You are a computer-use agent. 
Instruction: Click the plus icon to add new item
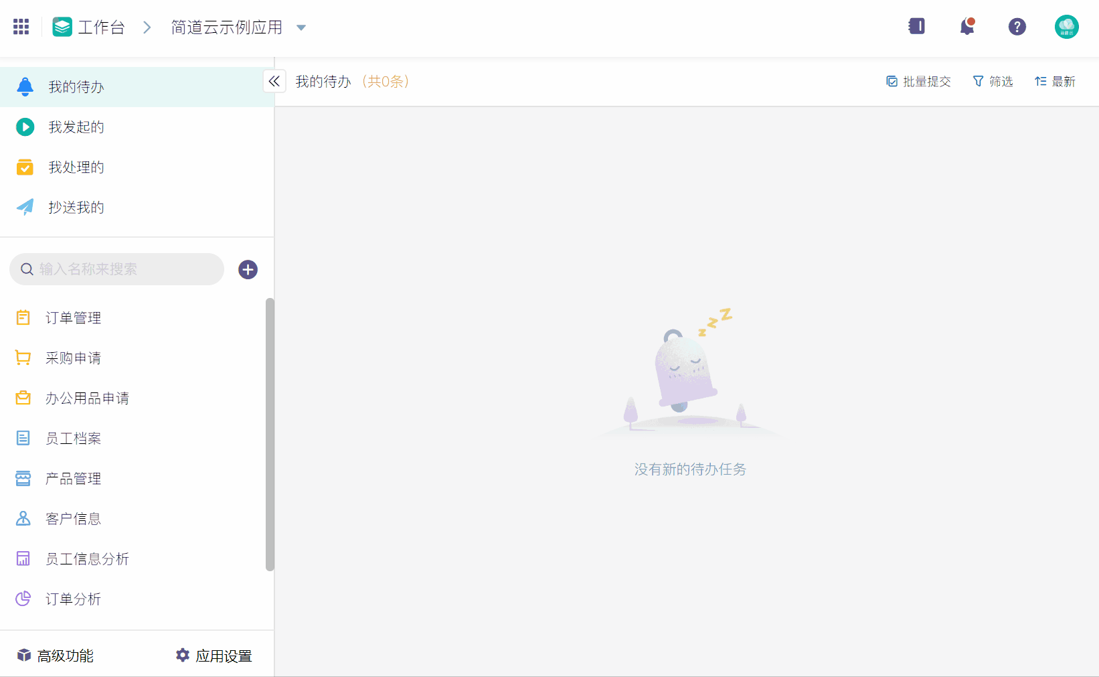click(x=248, y=269)
